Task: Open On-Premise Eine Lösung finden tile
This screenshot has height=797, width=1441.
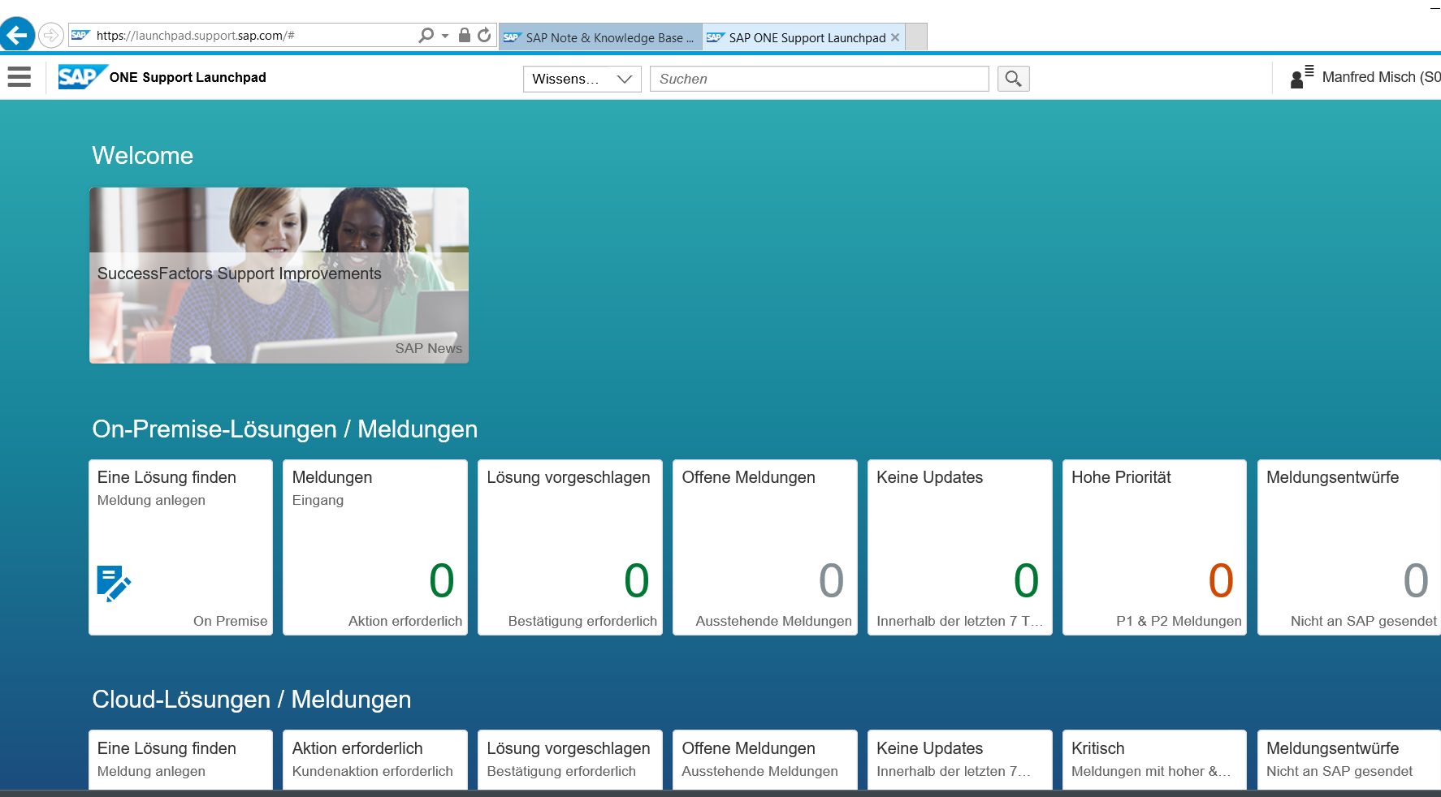Action: click(x=180, y=547)
